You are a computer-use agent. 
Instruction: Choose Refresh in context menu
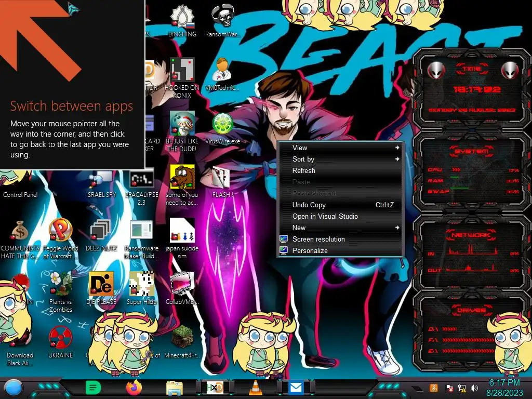tap(341, 170)
